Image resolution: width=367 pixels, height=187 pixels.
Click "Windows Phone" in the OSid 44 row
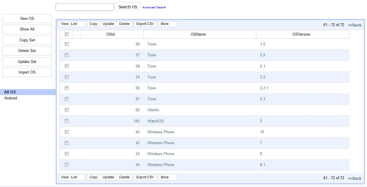pyautogui.click(x=161, y=165)
